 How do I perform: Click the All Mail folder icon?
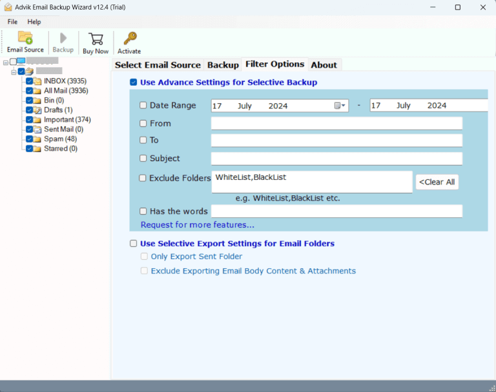point(37,91)
